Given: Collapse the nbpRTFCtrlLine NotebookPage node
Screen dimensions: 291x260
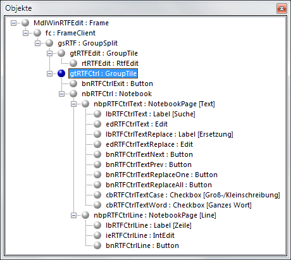Looking at the screenshot, I should 73,215.
